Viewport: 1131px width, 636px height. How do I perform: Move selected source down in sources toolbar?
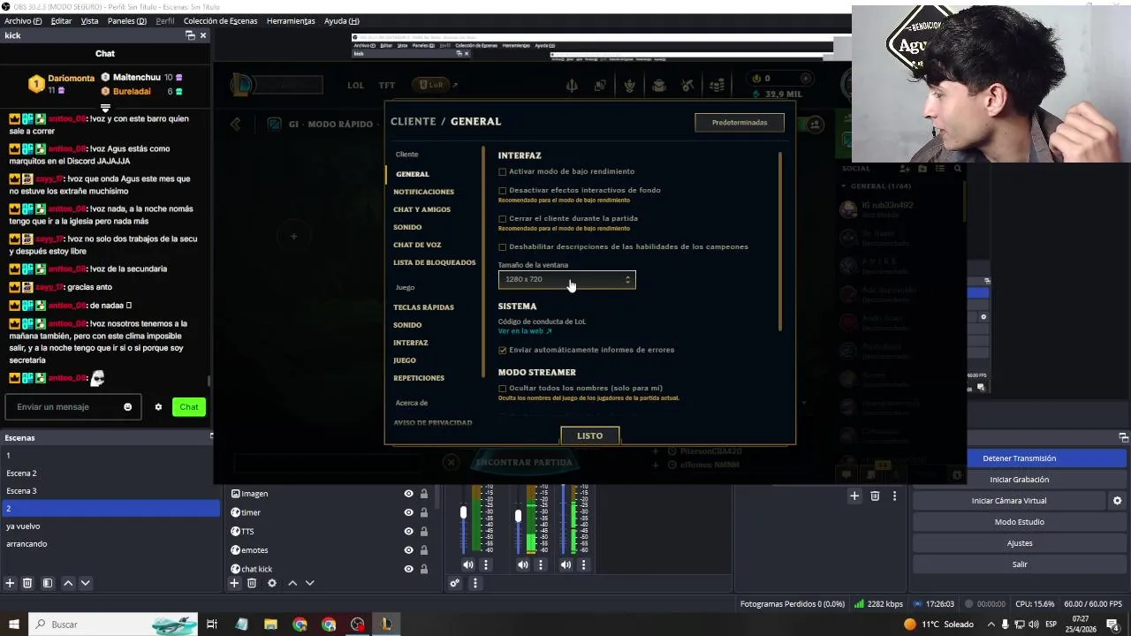[x=309, y=583]
